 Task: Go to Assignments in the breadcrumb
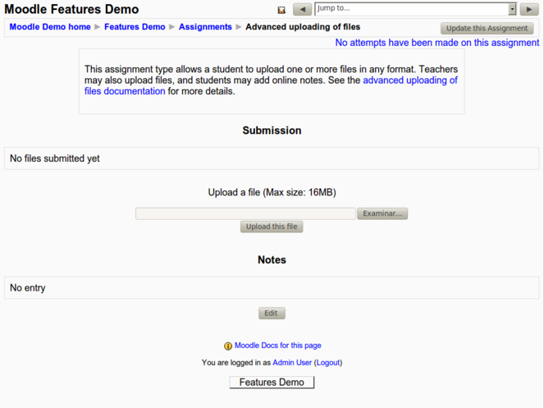[x=205, y=27]
